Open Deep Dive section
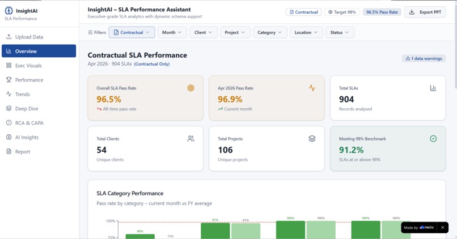This screenshot has height=239, width=457. (39, 108)
